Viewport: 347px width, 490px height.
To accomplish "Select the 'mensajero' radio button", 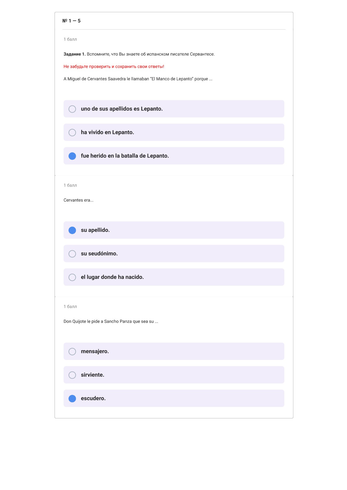I will [72, 351].
